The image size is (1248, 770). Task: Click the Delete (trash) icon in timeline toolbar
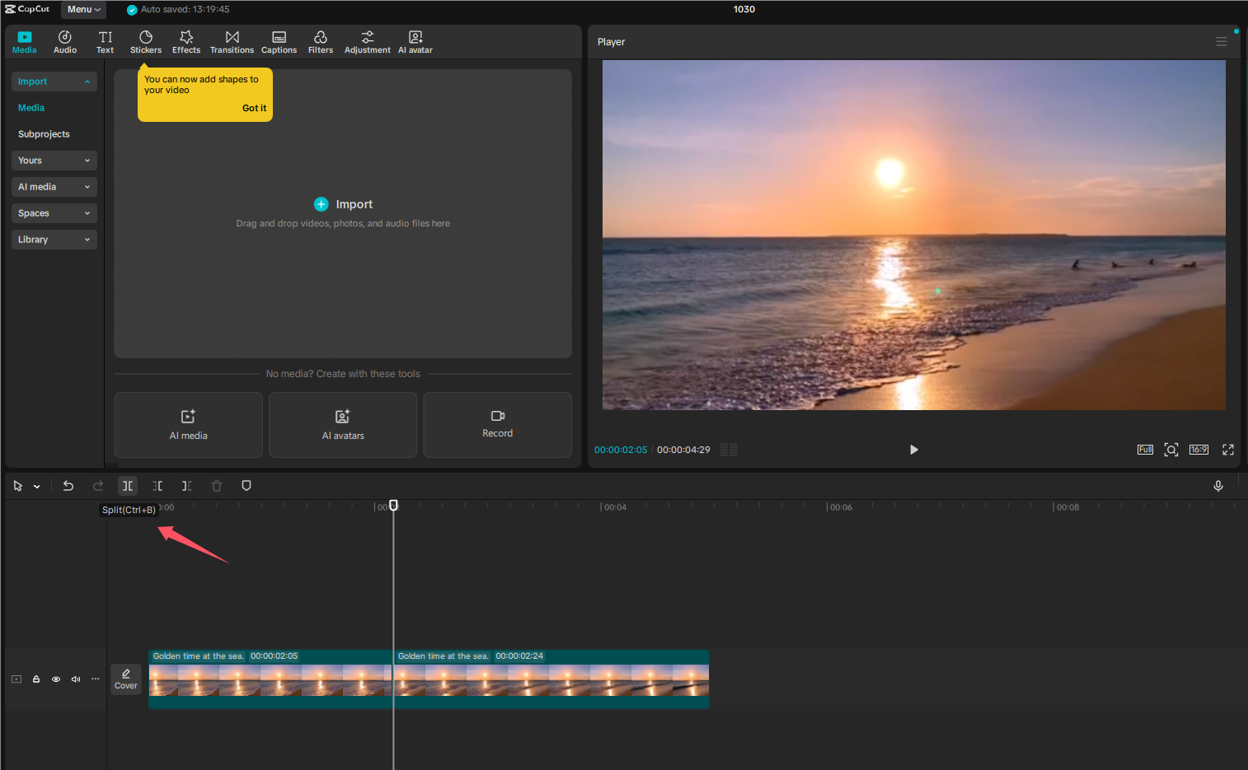click(216, 486)
